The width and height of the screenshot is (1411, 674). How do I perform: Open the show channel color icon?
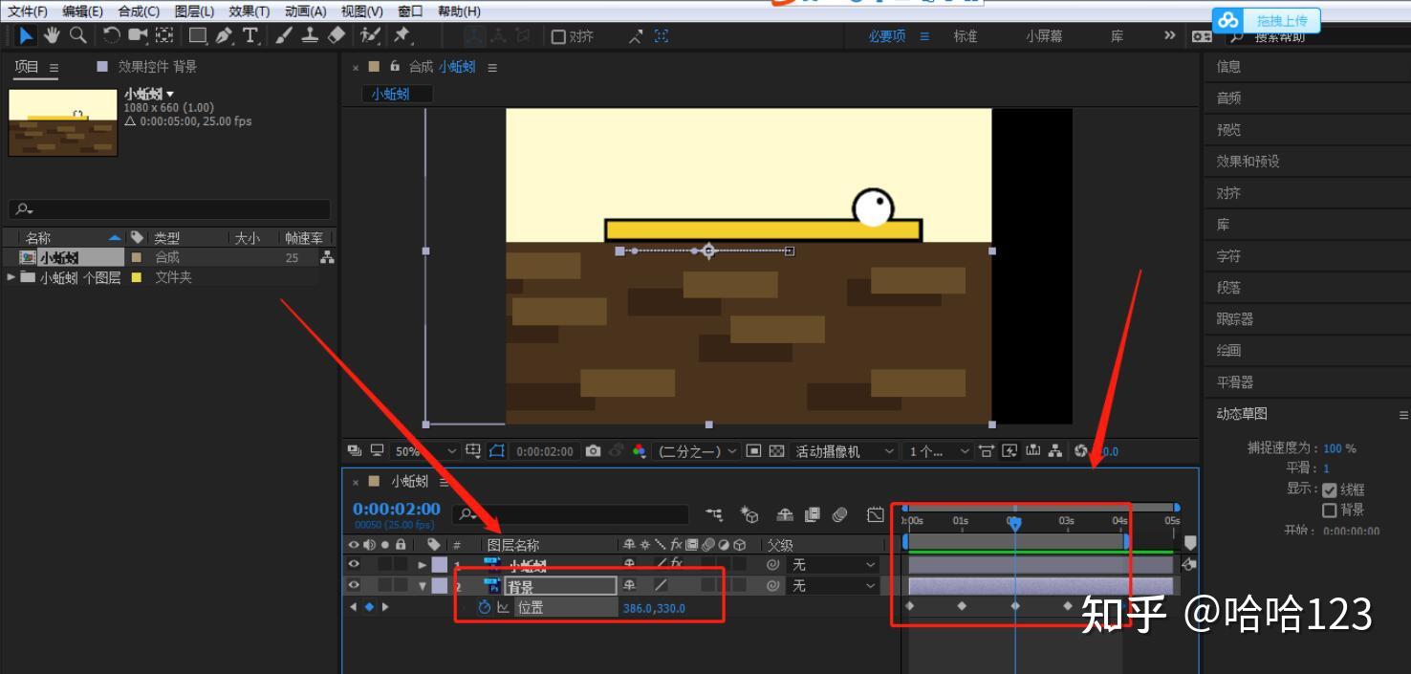click(x=640, y=451)
